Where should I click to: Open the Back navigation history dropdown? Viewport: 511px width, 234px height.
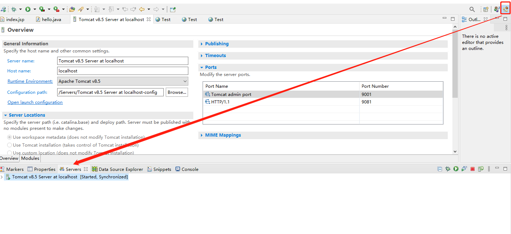(149, 9)
